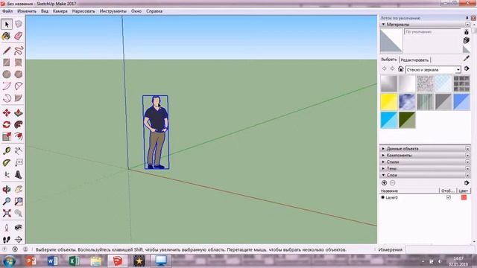Open the Файл menu
This screenshot has width=477, height=268.
(x=7, y=11)
